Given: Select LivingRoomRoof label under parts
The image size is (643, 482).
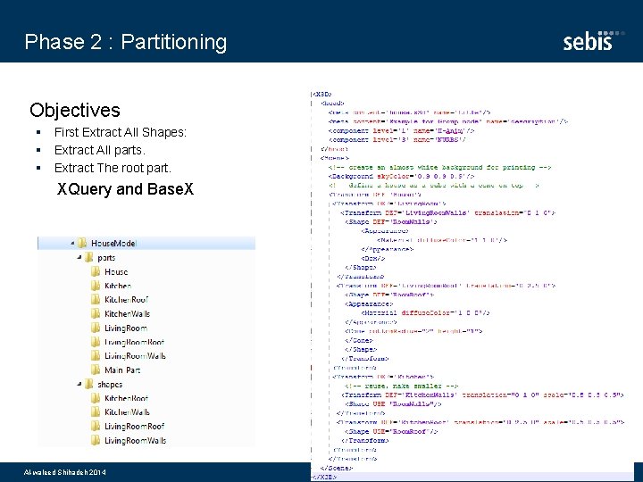Looking at the screenshot, I should [134, 342].
